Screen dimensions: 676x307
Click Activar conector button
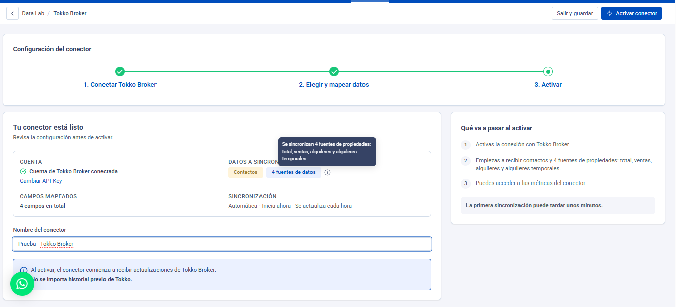pos(632,13)
